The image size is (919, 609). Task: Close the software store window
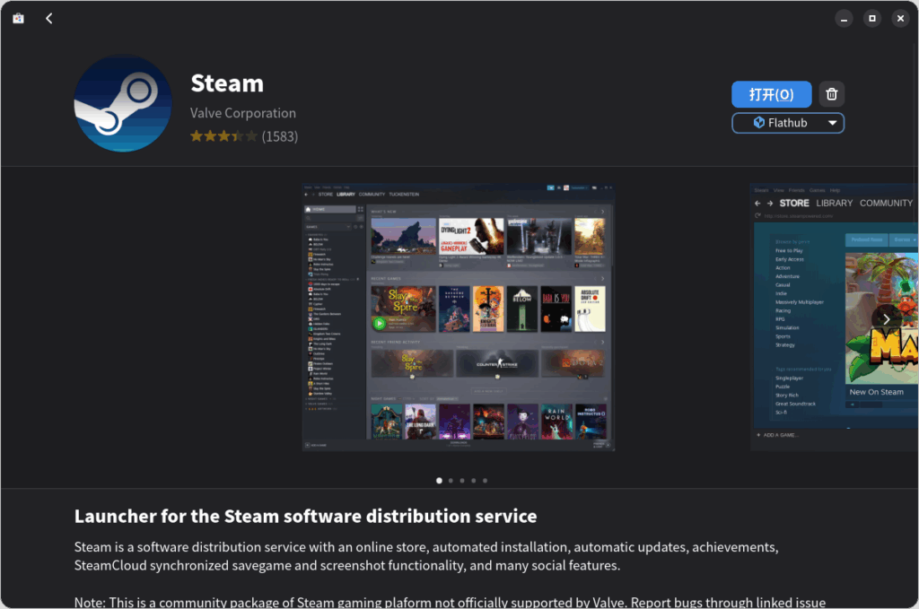tap(901, 19)
